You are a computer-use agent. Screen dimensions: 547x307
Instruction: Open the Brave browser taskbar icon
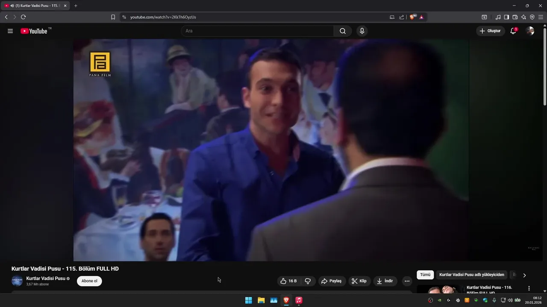click(286, 300)
